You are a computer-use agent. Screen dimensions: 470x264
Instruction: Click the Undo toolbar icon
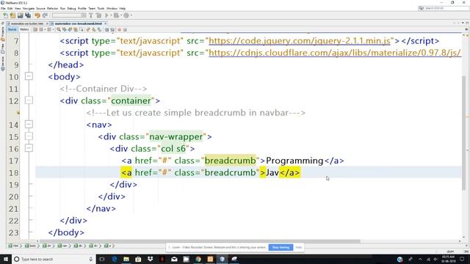coord(37,15)
